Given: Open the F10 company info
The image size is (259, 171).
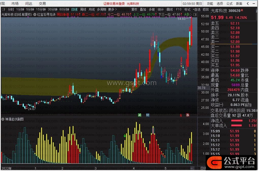Looking at the screenshot, I should tap(179, 10).
